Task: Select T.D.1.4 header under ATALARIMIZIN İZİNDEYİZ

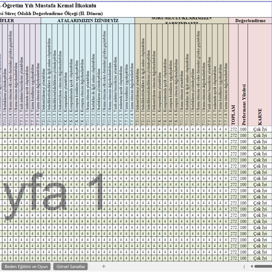Action: pos(60,75)
